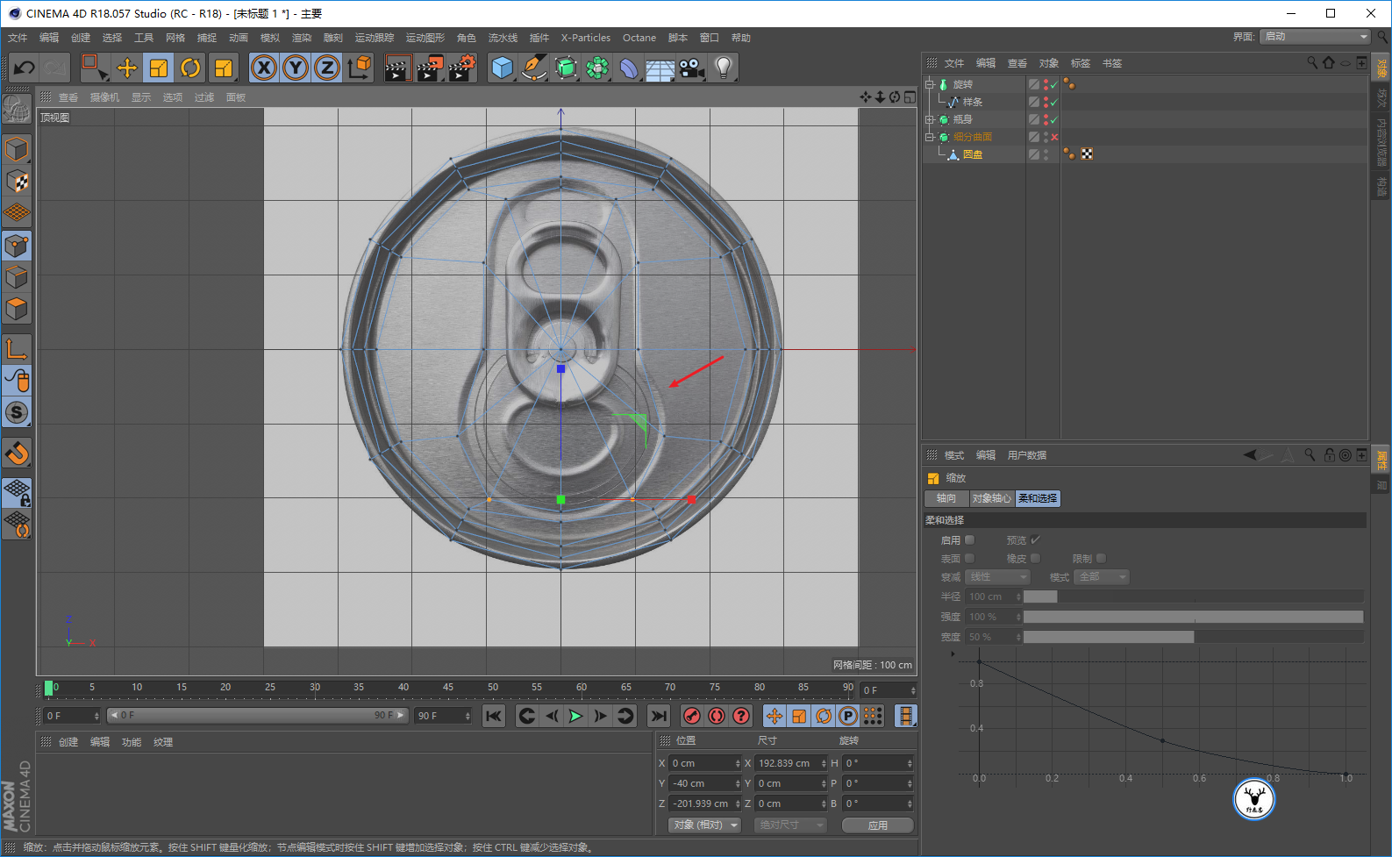This screenshot has width=1392, height=857.
Task: Open the 渲染 menu in menu bar
Action: [302, 38]
